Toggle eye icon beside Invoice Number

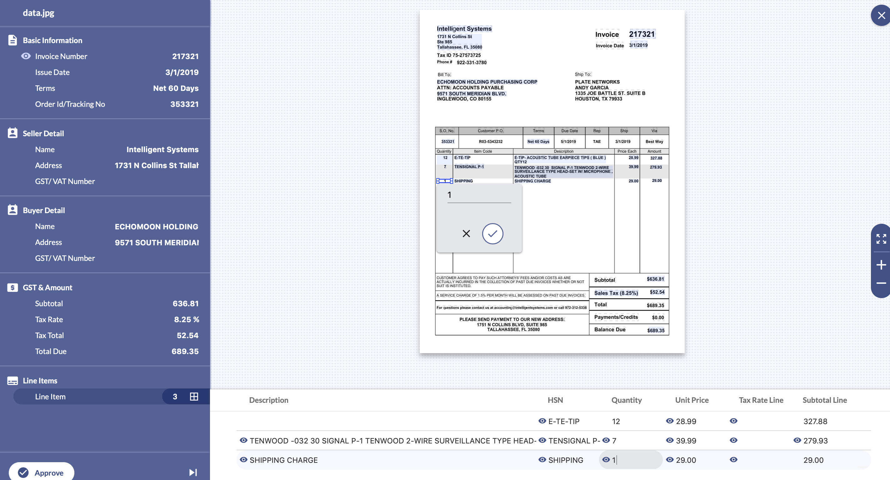pos(26,56)
